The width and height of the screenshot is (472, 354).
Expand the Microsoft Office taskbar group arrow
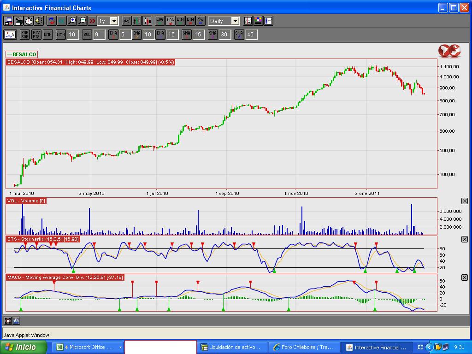click(x=120, y=347)
